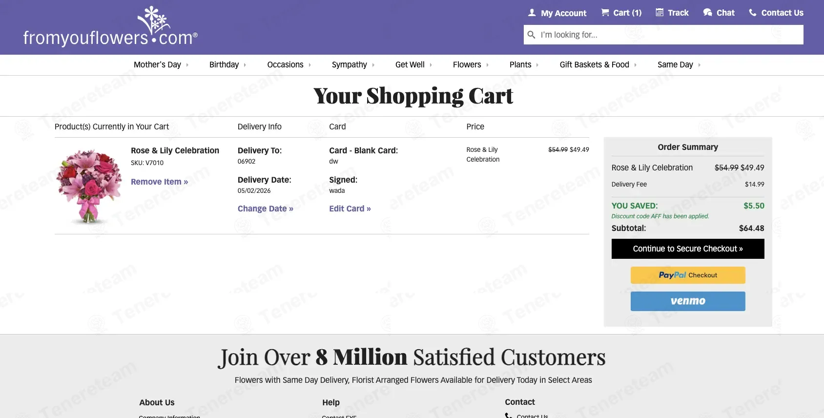The width and height of the screenshot is (824, 418).
Task: Click the Chat bubbles icon
Action: pyautogui.click(x=707, y=13)
